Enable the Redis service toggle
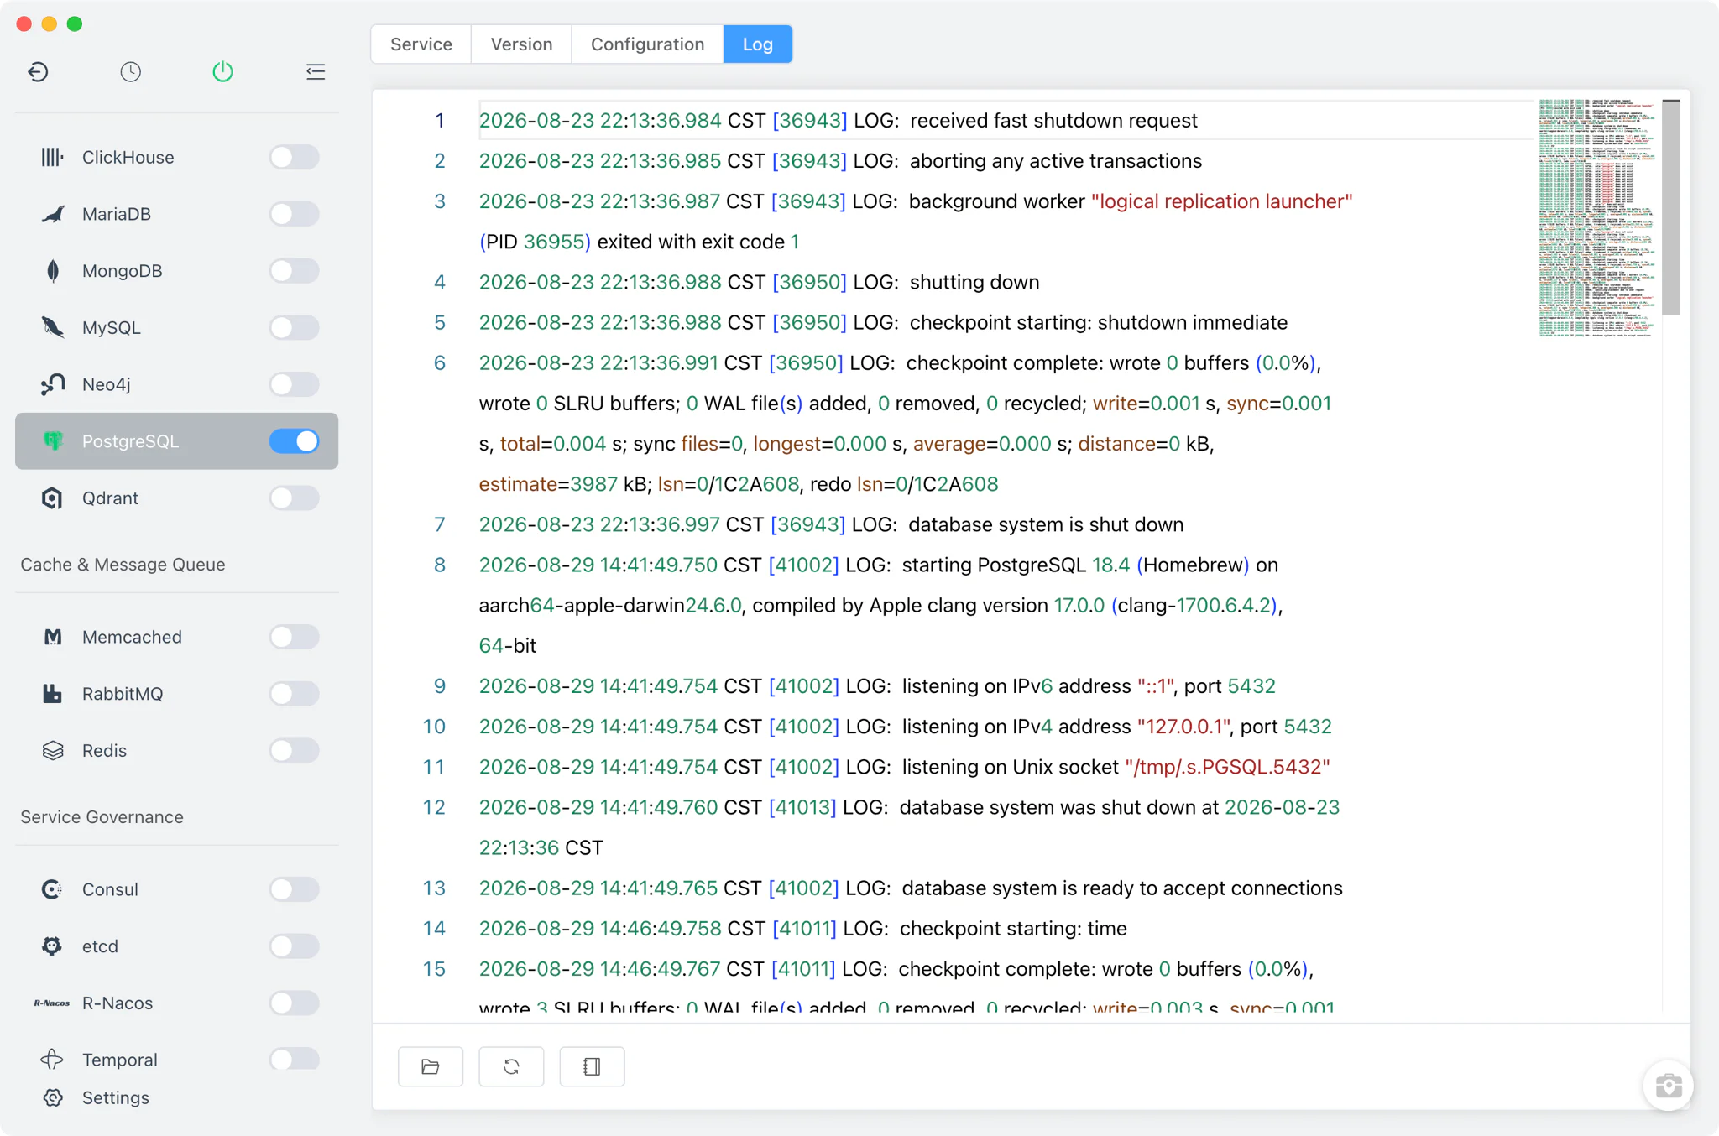 (x=294, y=750)
